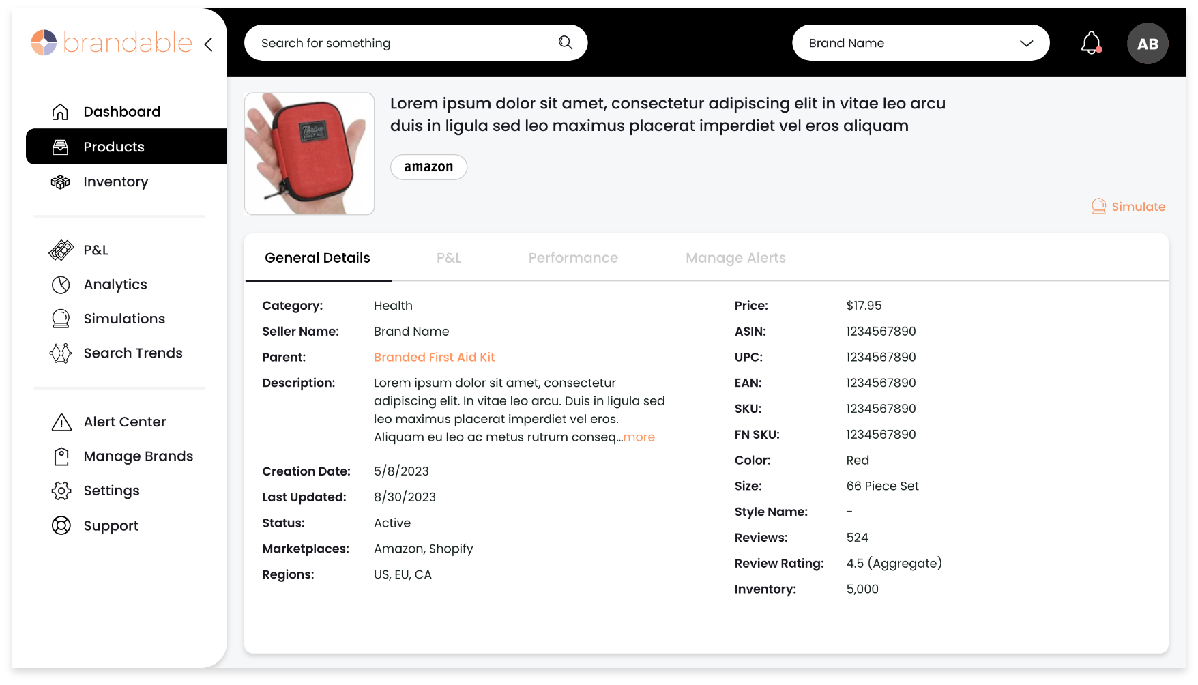The width and height of the screenshot is (1198, 685).
Task: Switch to the P&L tab
Action: [448, 258]
